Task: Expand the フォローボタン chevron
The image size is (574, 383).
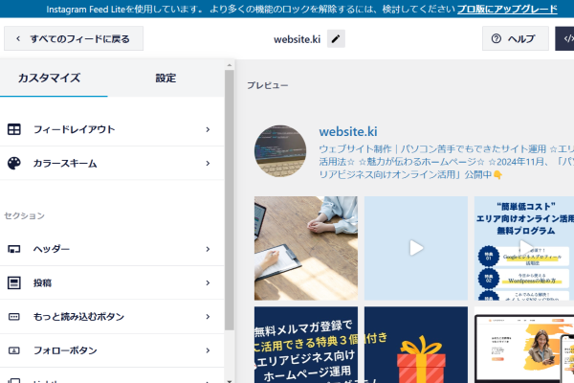Action: 208,350
